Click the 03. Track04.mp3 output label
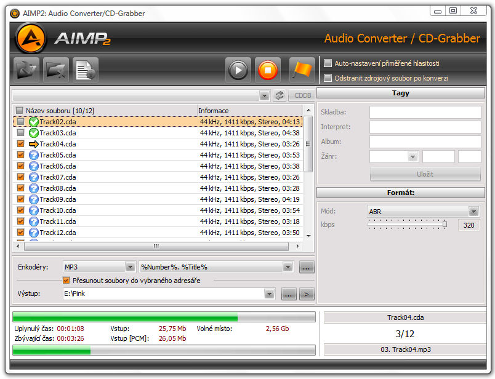Viewport: 495px width, 379px height. tap(406, 349)
